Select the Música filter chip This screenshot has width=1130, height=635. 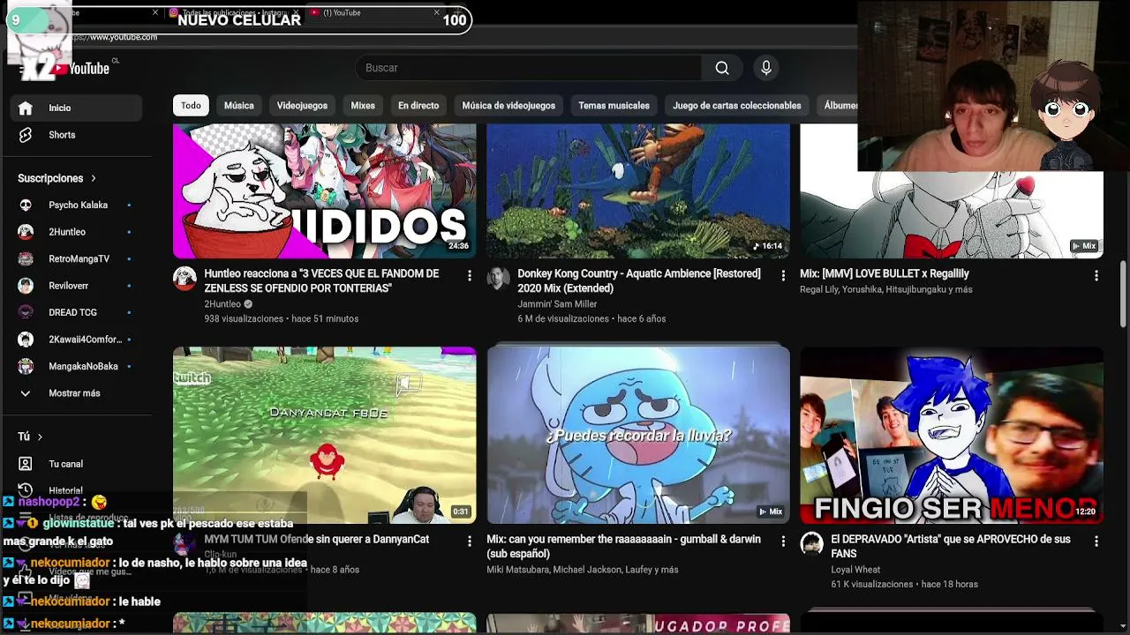click(x=238, y=106)
